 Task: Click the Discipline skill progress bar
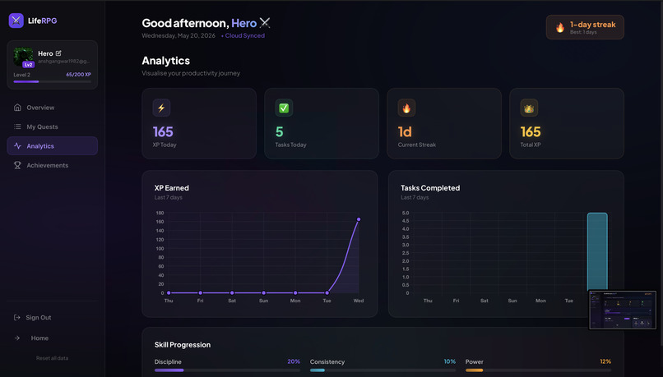pyautogui.click(x=227, y=370)
